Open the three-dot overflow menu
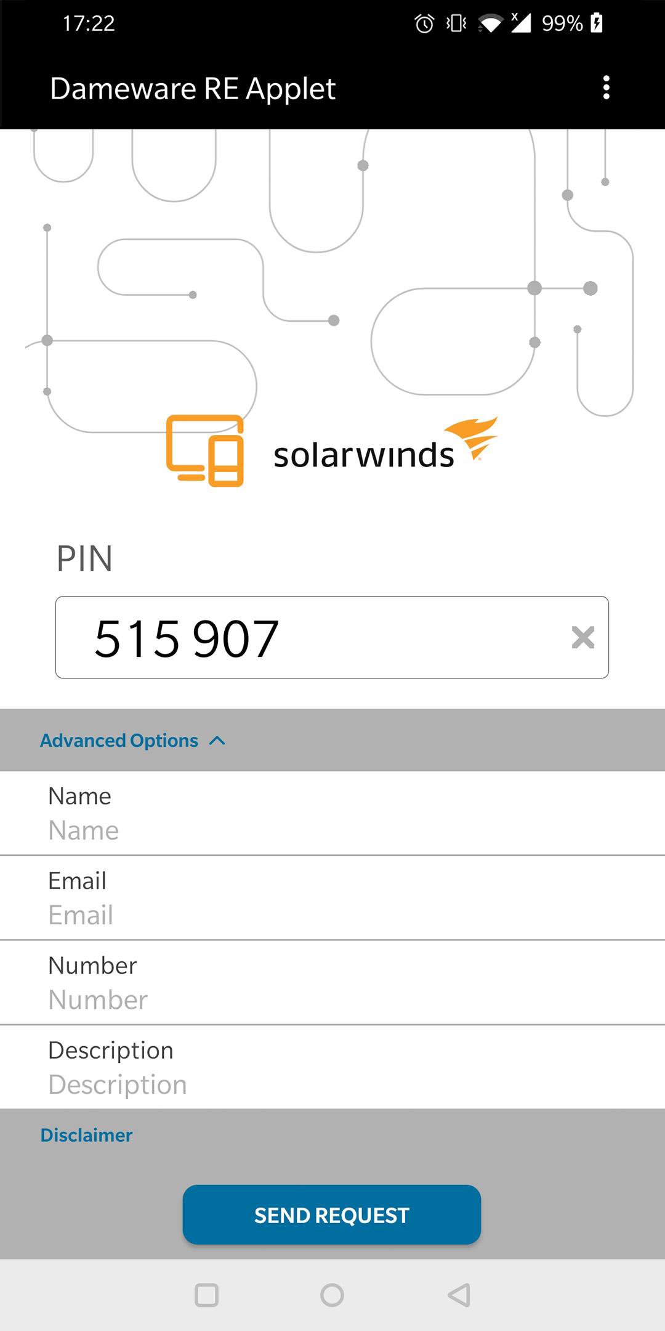 point(607,88)
